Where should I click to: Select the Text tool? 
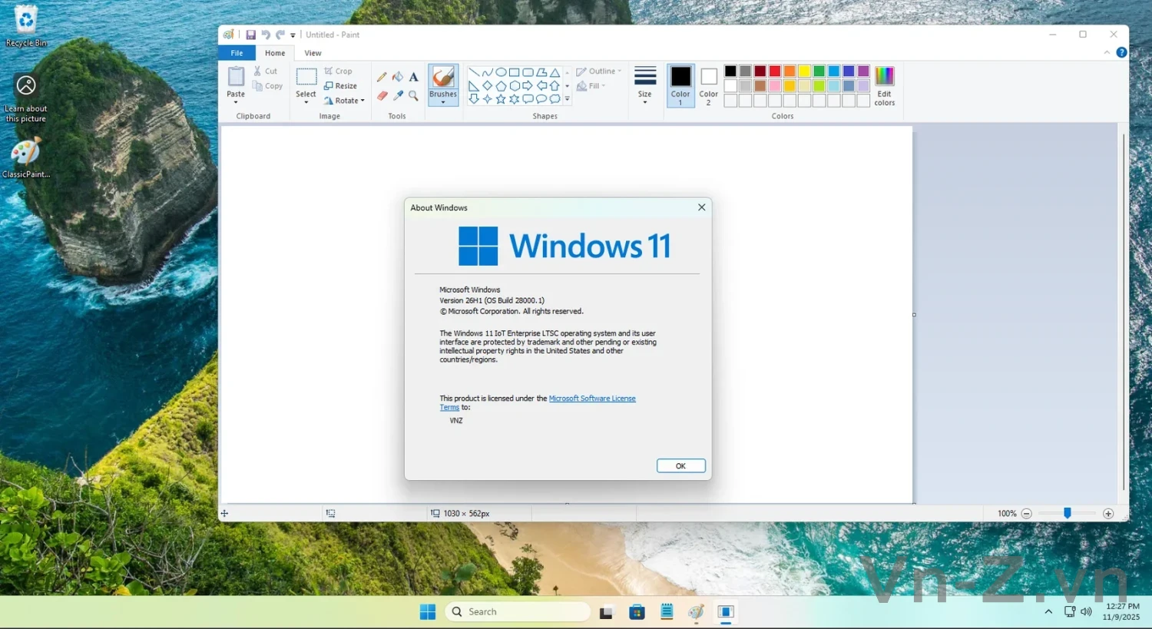coord(413,77)
